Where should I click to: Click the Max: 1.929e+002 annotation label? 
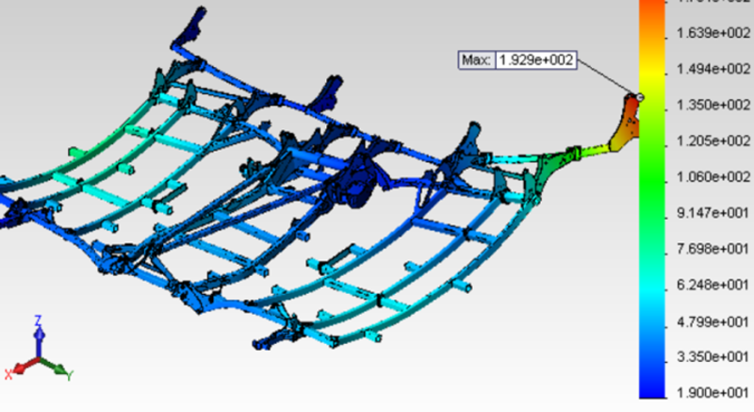click(516, 60)
